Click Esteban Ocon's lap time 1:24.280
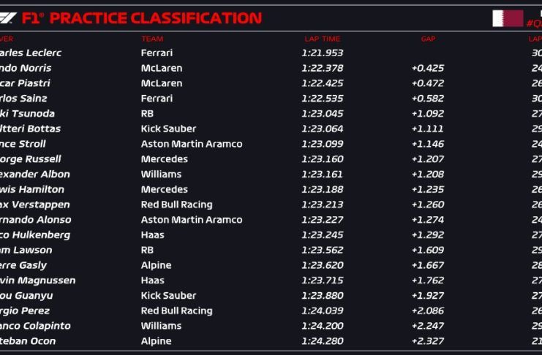 322,340
